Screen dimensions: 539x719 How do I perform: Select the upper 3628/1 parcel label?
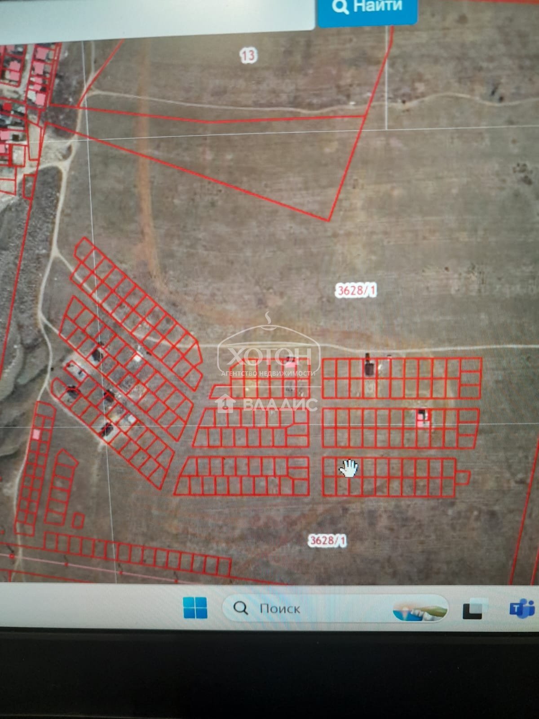356,290
